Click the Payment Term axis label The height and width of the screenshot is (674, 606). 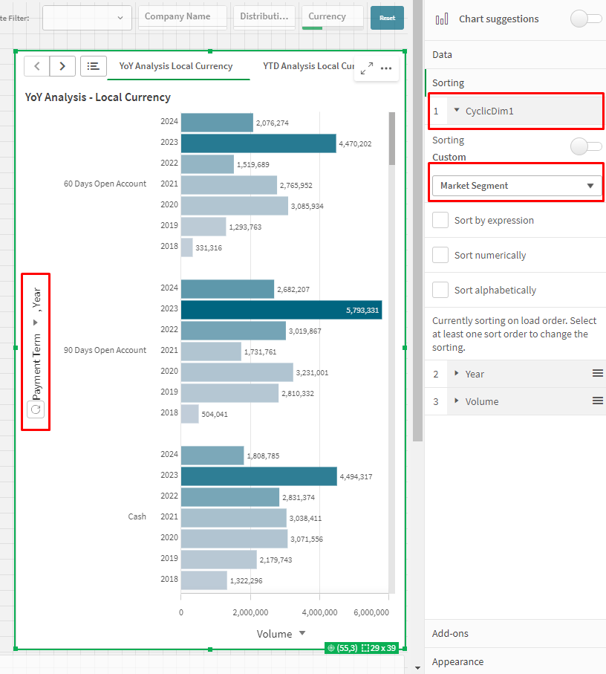(x=37, y=366)
